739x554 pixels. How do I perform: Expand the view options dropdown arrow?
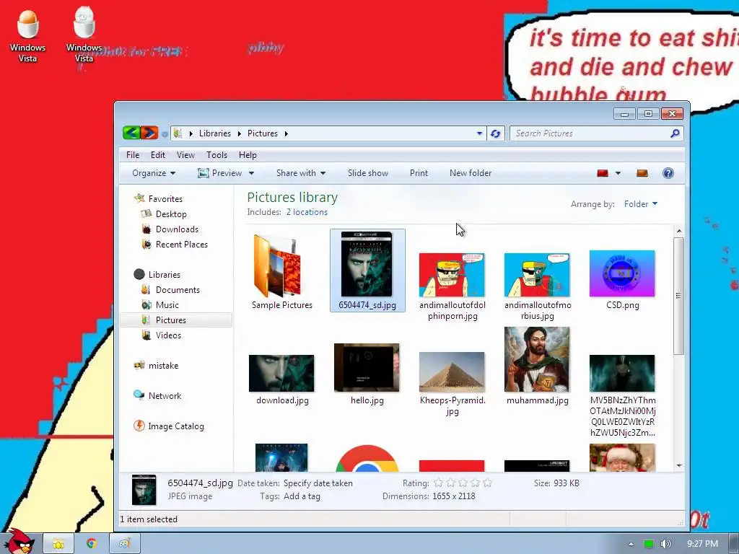point(618,173)
